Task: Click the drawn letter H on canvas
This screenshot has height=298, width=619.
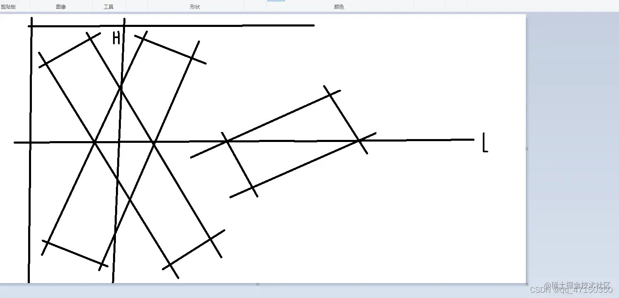Action: coord(116,38)
